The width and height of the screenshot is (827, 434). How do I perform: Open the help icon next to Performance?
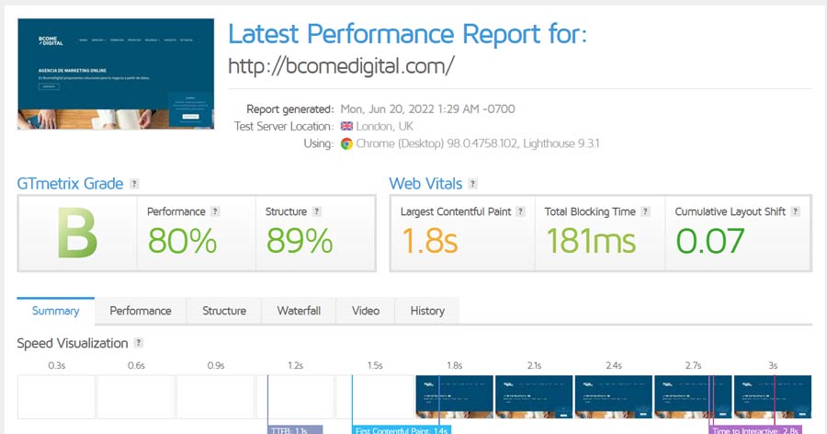(215, 211)
